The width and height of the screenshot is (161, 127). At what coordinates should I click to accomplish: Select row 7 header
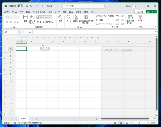pyautogui.click(x=10, y=70)
